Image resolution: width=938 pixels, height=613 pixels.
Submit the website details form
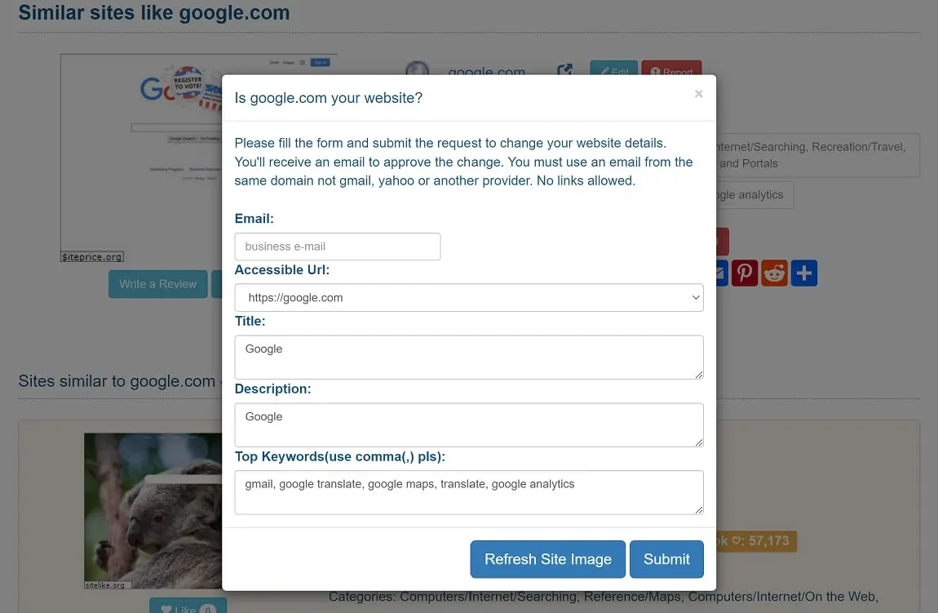point(666,559)
